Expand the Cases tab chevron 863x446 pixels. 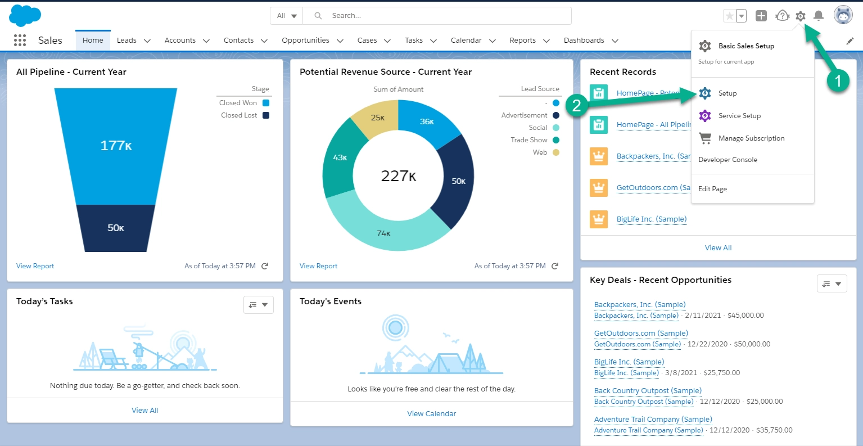click(387, 41)
